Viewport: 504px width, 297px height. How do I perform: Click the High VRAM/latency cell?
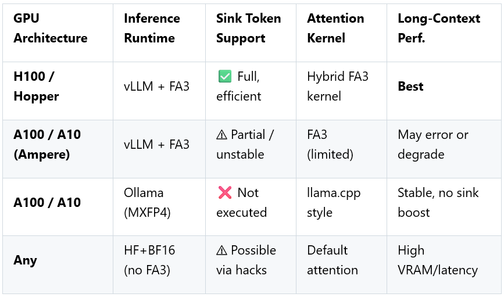[x=437, y=260]
